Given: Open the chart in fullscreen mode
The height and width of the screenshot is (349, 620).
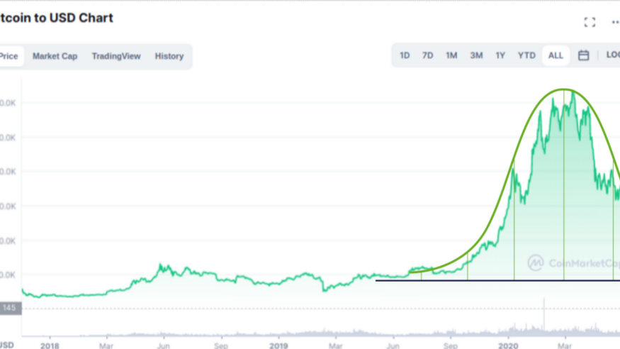Looking at the screenshot, I should (x=590, y=23).
